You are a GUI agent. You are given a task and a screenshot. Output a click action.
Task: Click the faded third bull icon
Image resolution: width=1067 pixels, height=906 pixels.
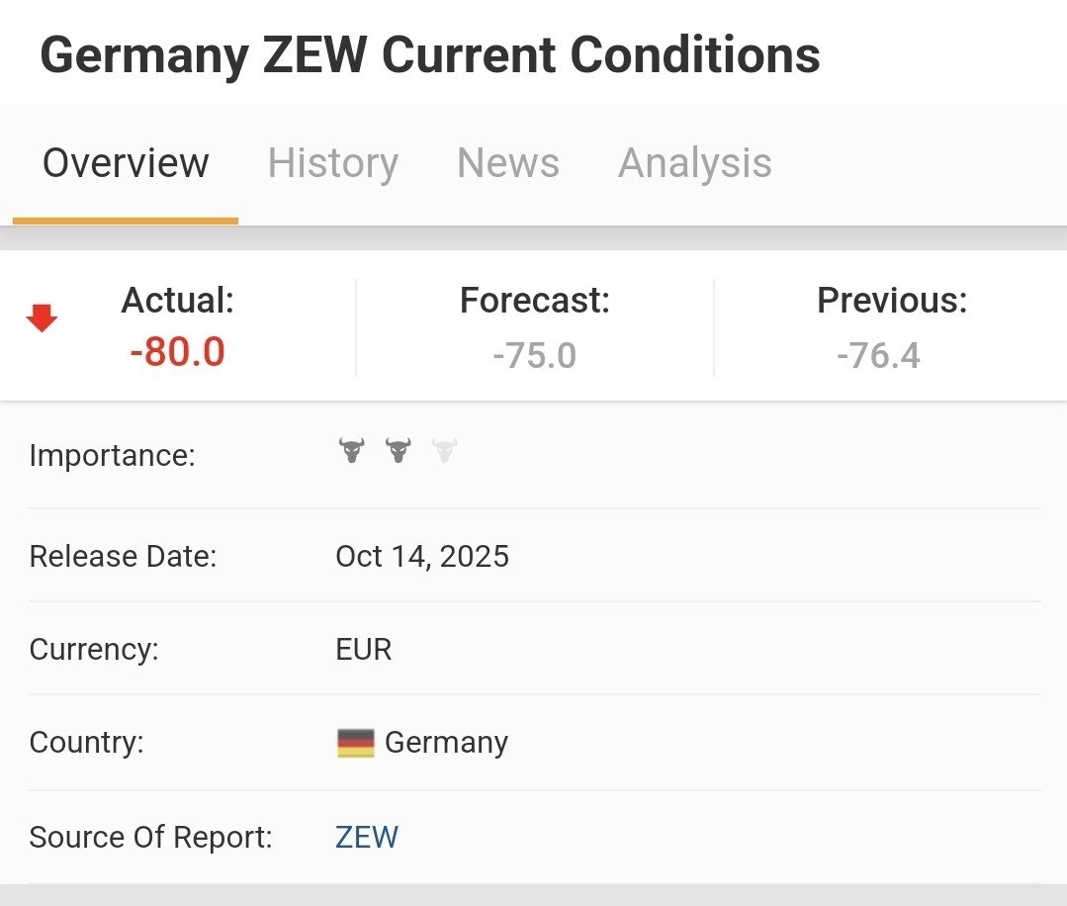[445, 452]
